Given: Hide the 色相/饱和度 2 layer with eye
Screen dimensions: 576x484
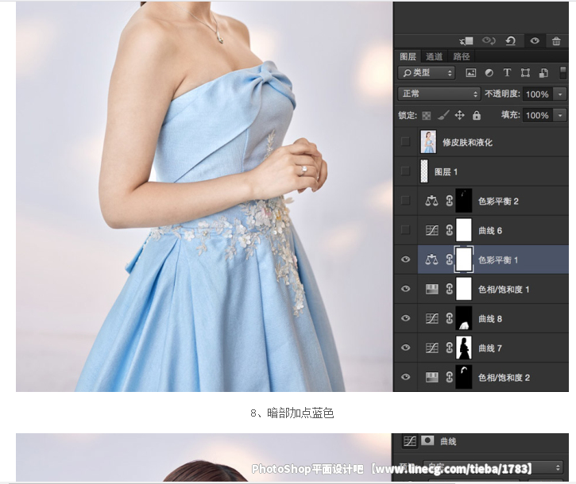Looking at the screenshot, I should pos(405,377).
